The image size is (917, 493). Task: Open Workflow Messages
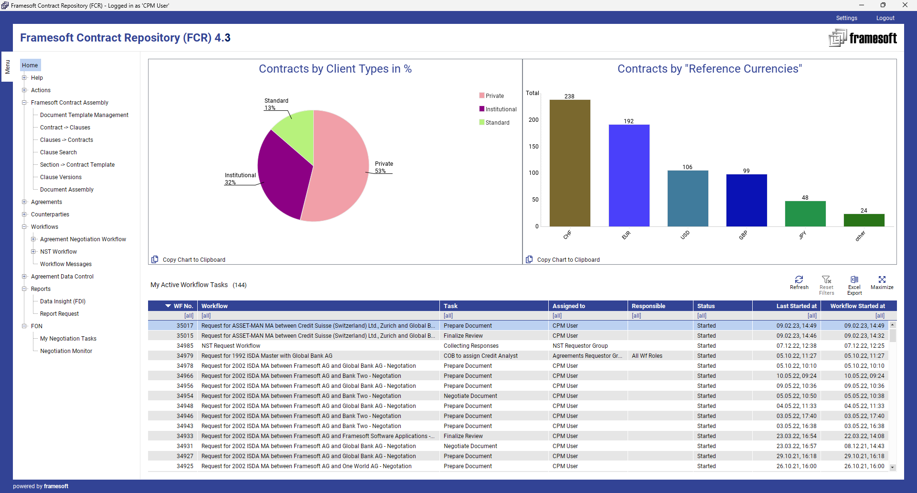point(66,264)
